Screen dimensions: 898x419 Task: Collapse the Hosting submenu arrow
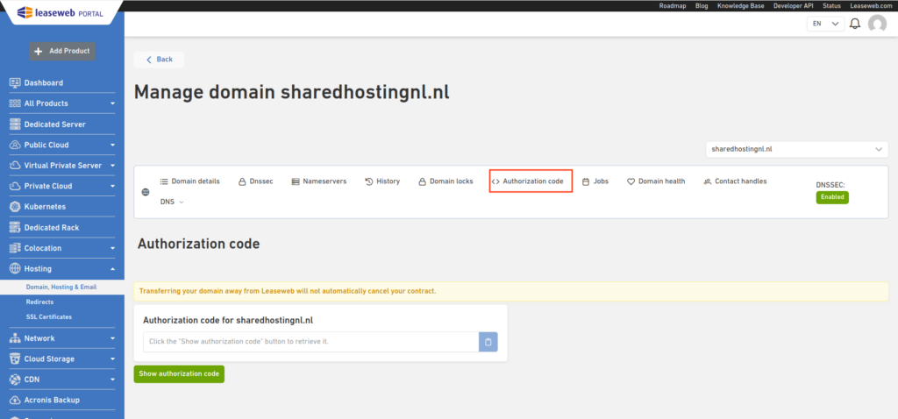click(113, 268)
